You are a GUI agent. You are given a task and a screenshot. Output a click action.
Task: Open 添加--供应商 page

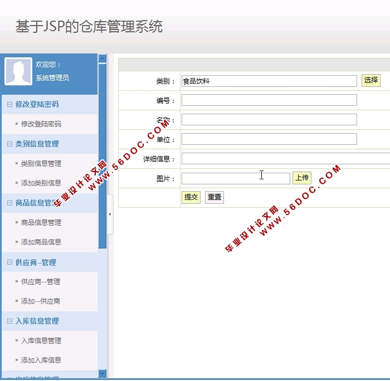[40, 301]
